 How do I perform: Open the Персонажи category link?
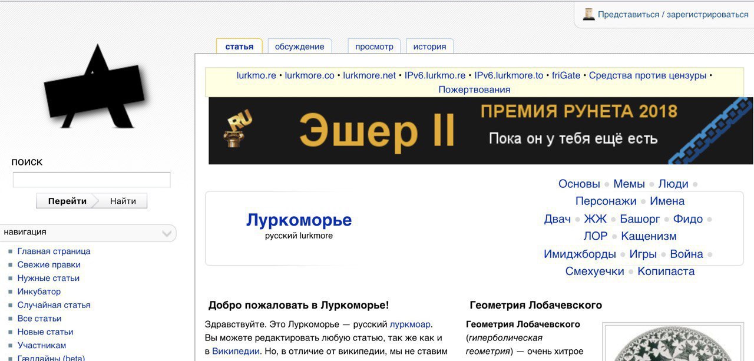click(x=606, y=201)
